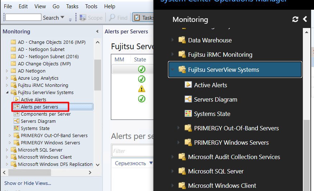This screenshot has width=314, height=191.
Task: Select AD - Change Objects 2016 (IMP) folder
Action: [48, 42]
